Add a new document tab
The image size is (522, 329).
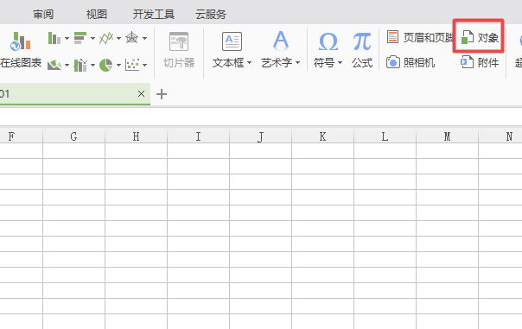(162, 94)
